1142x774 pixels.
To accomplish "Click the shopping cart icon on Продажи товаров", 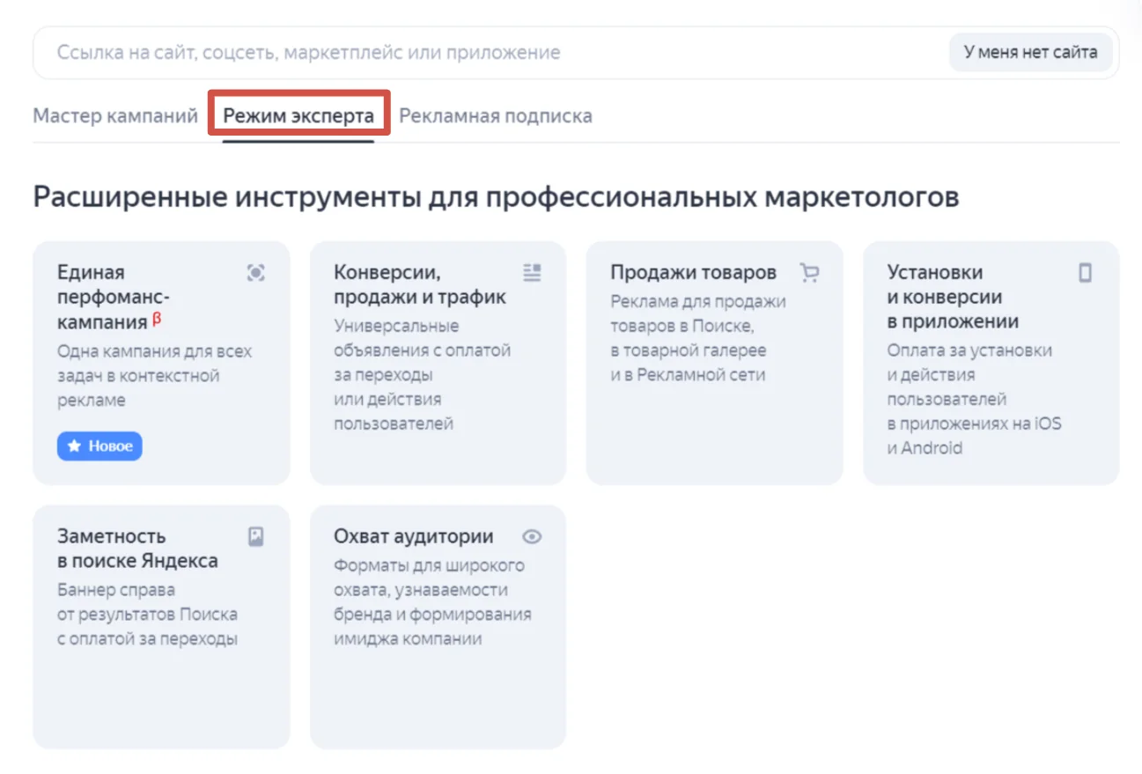I will 809,273.
